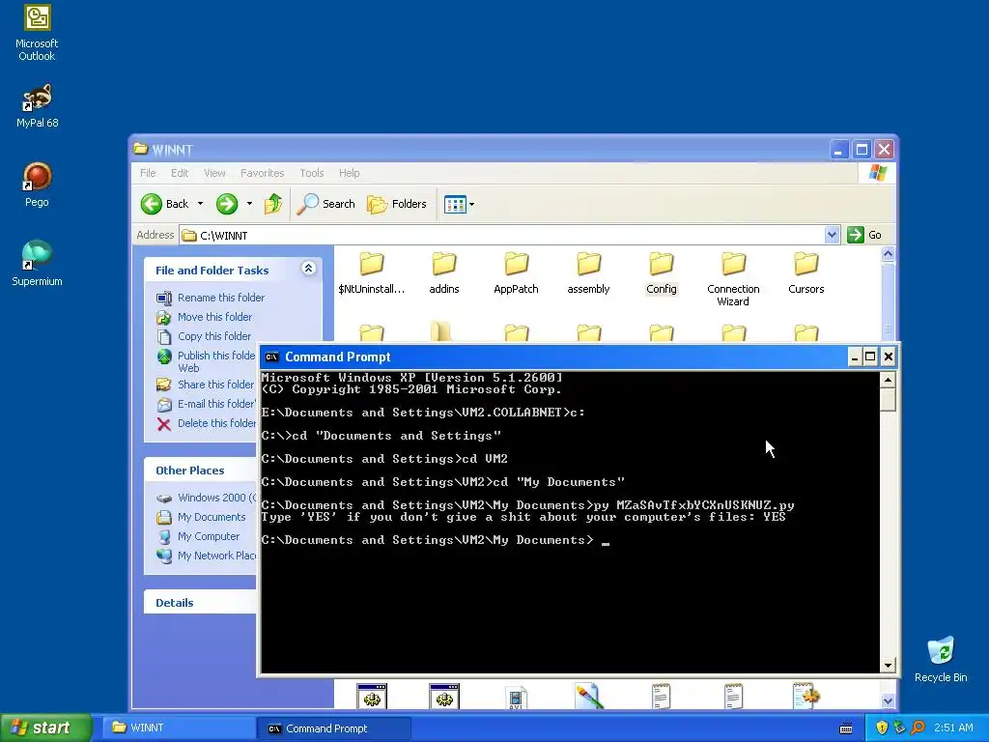Select the Supermium desktop shortcut
The height and width of the screenshot is (742, 989).
point(37,264)
